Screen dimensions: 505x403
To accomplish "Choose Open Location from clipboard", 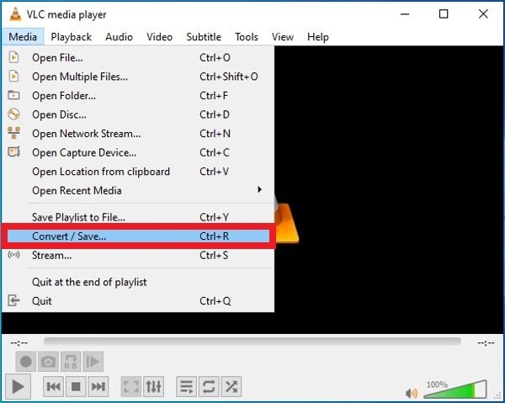I will tap(138, 172).
